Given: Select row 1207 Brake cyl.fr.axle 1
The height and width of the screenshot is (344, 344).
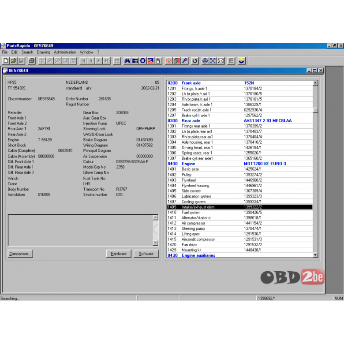Looking at the screenshot, I should point(240,116).
